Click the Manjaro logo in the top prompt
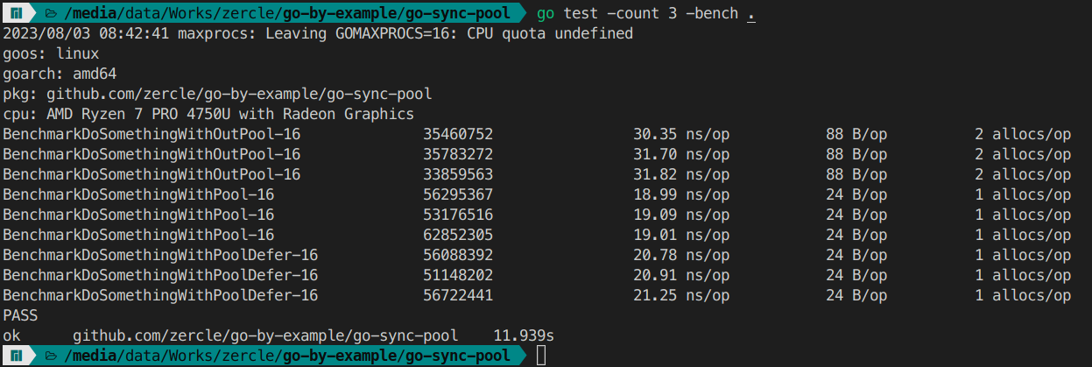The width and height of the screenshot is (1092, 367). (x=17, y=13)
